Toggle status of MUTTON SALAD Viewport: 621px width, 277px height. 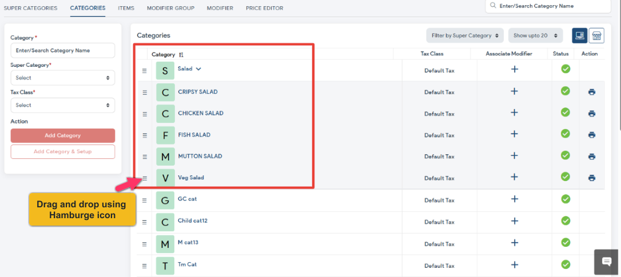(x=566, y=155)
